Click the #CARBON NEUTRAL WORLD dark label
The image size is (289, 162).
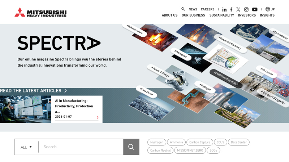pyautogui.click(x=226, y=78)
